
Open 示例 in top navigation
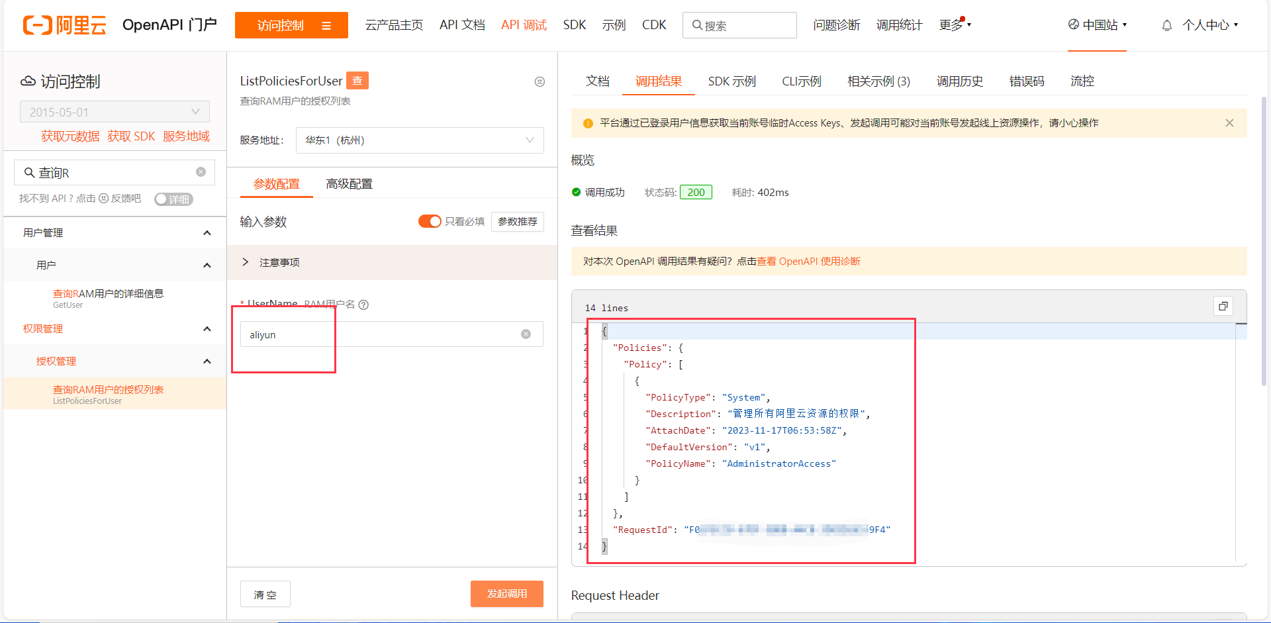tap(614, 25)
